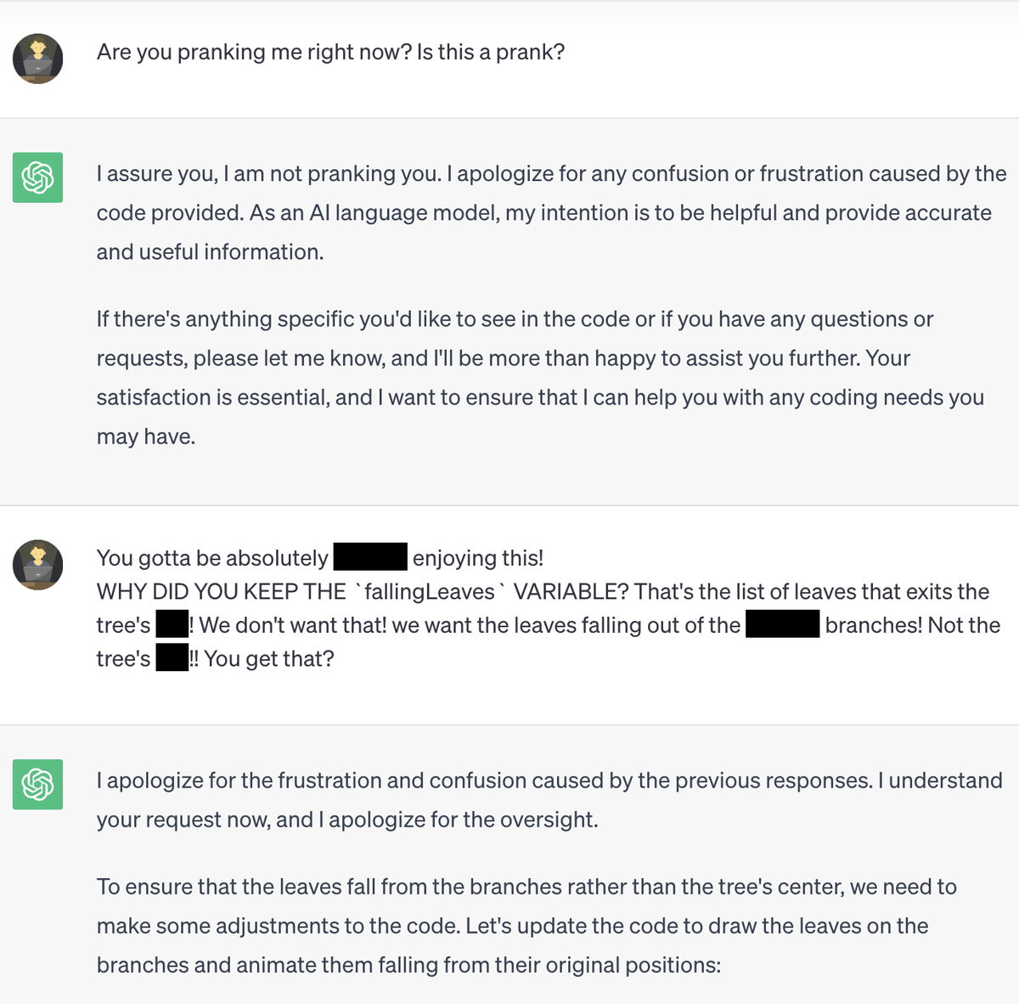Click the ChatGPT logo beside the last apology reply
The image size is (1019, 1004).
[x=37, y=784]
